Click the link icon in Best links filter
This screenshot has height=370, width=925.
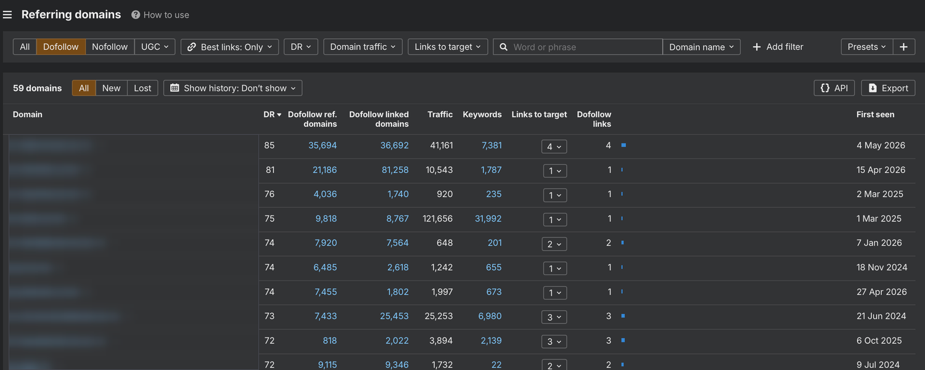coord(192,47)
